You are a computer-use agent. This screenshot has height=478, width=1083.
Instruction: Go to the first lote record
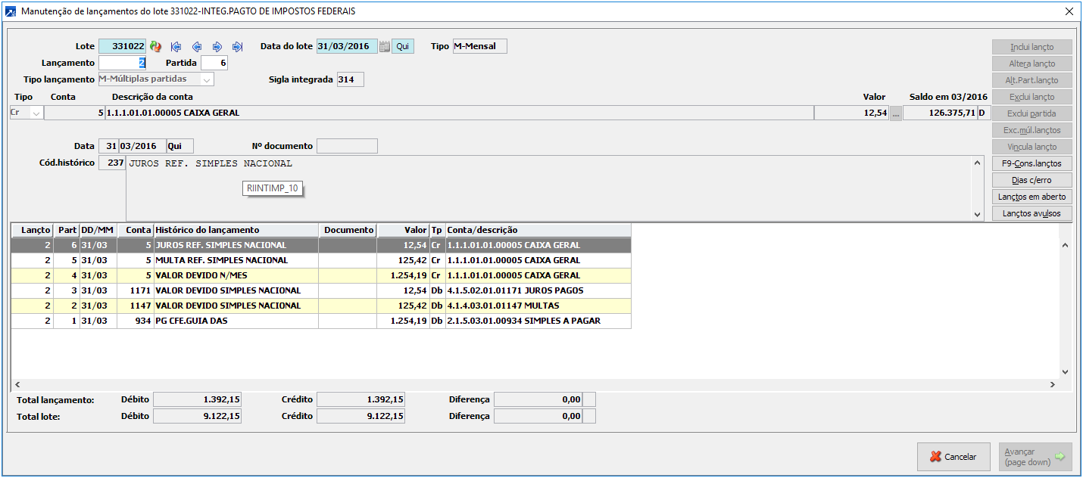click(176, 47)
